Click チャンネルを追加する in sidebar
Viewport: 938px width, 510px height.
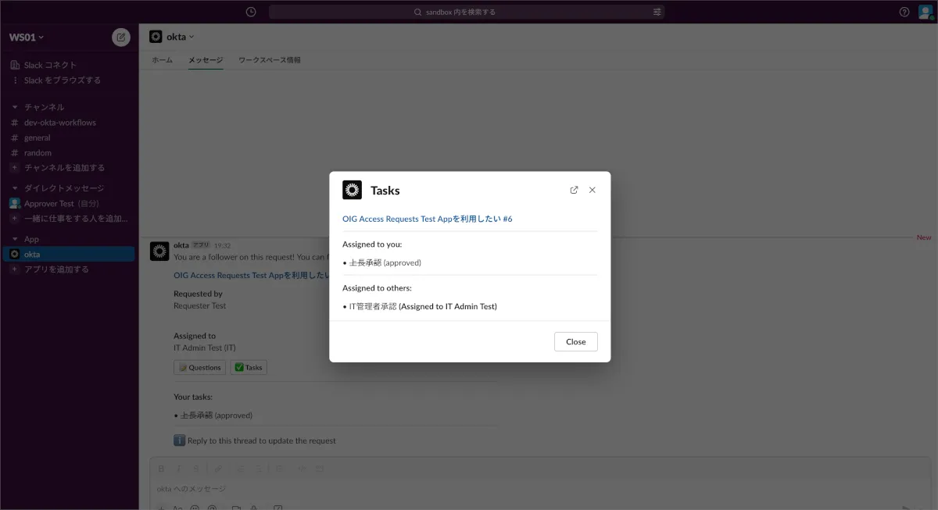(64, 168)
